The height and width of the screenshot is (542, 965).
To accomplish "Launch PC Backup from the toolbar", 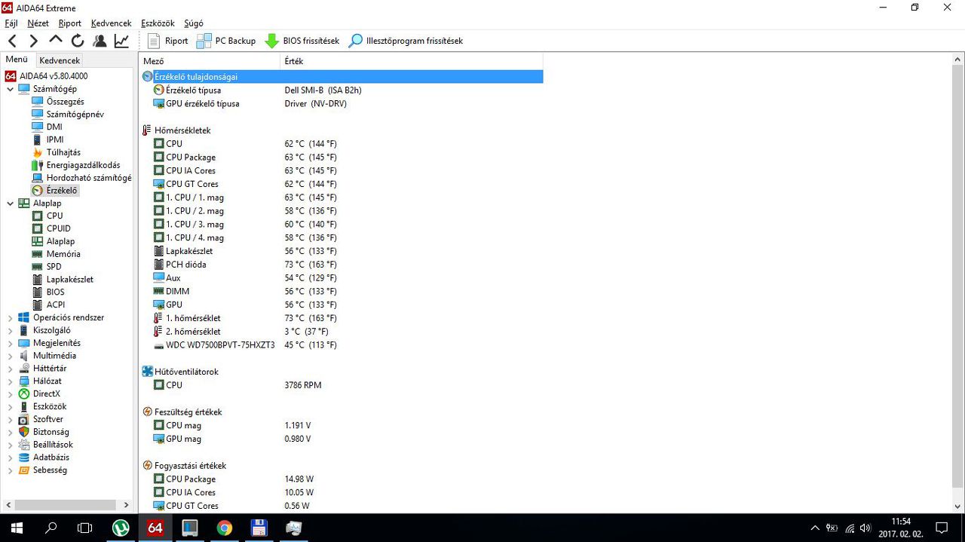I will coord(225,41).
